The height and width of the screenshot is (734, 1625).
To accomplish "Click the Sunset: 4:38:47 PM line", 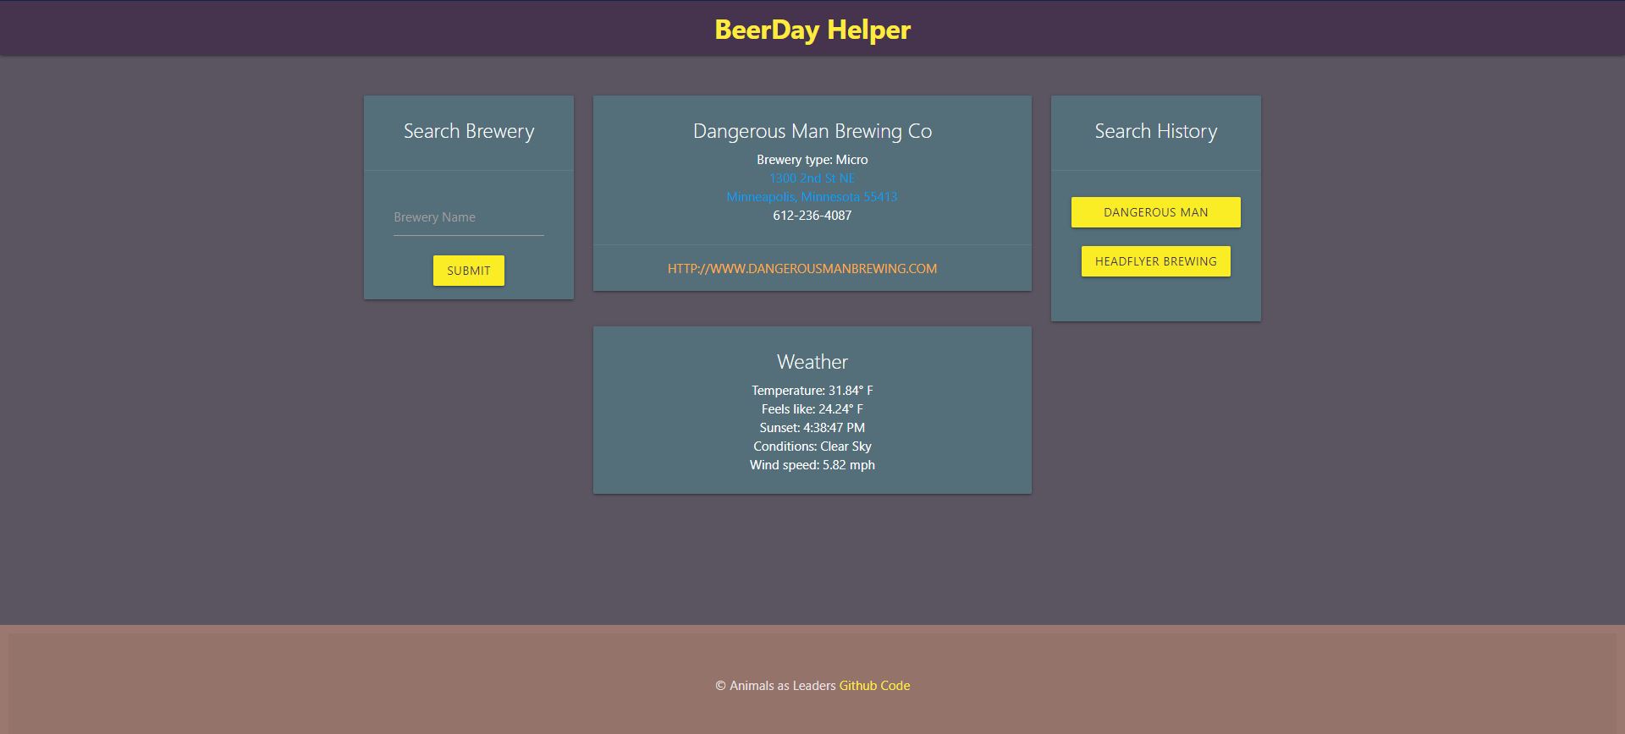I will tap(812, 428).
